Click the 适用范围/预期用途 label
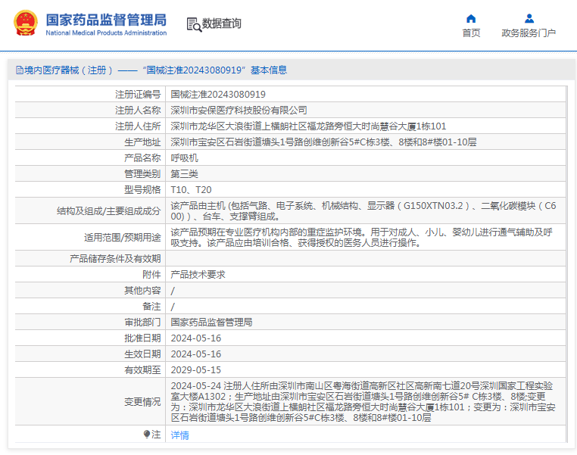577x455 pixels. click(122, 238)
